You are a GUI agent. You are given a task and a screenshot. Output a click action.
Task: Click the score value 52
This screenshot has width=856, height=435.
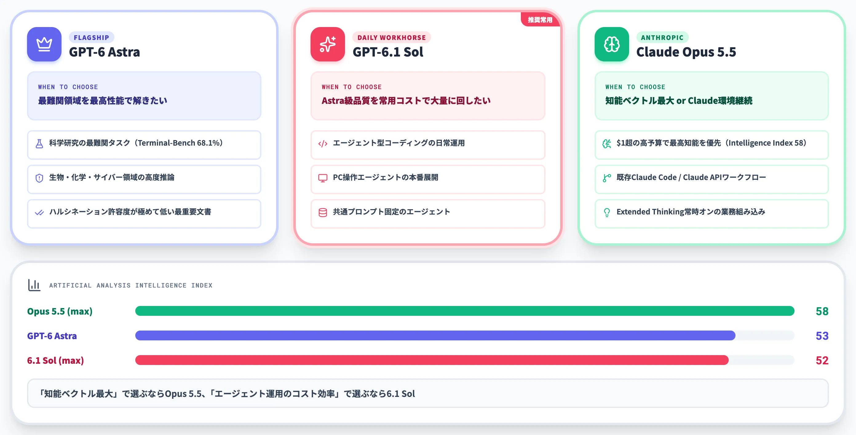[x=822, y=360]
